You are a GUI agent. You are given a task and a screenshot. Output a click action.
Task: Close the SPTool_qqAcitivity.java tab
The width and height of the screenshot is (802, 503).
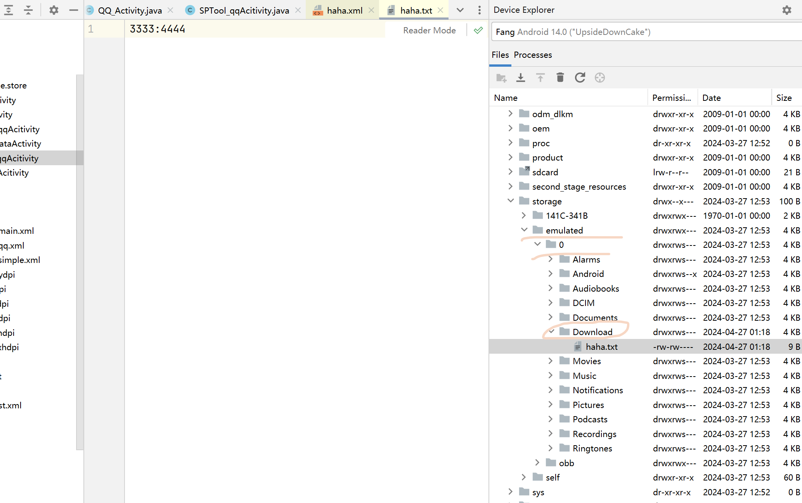point(298,10)
